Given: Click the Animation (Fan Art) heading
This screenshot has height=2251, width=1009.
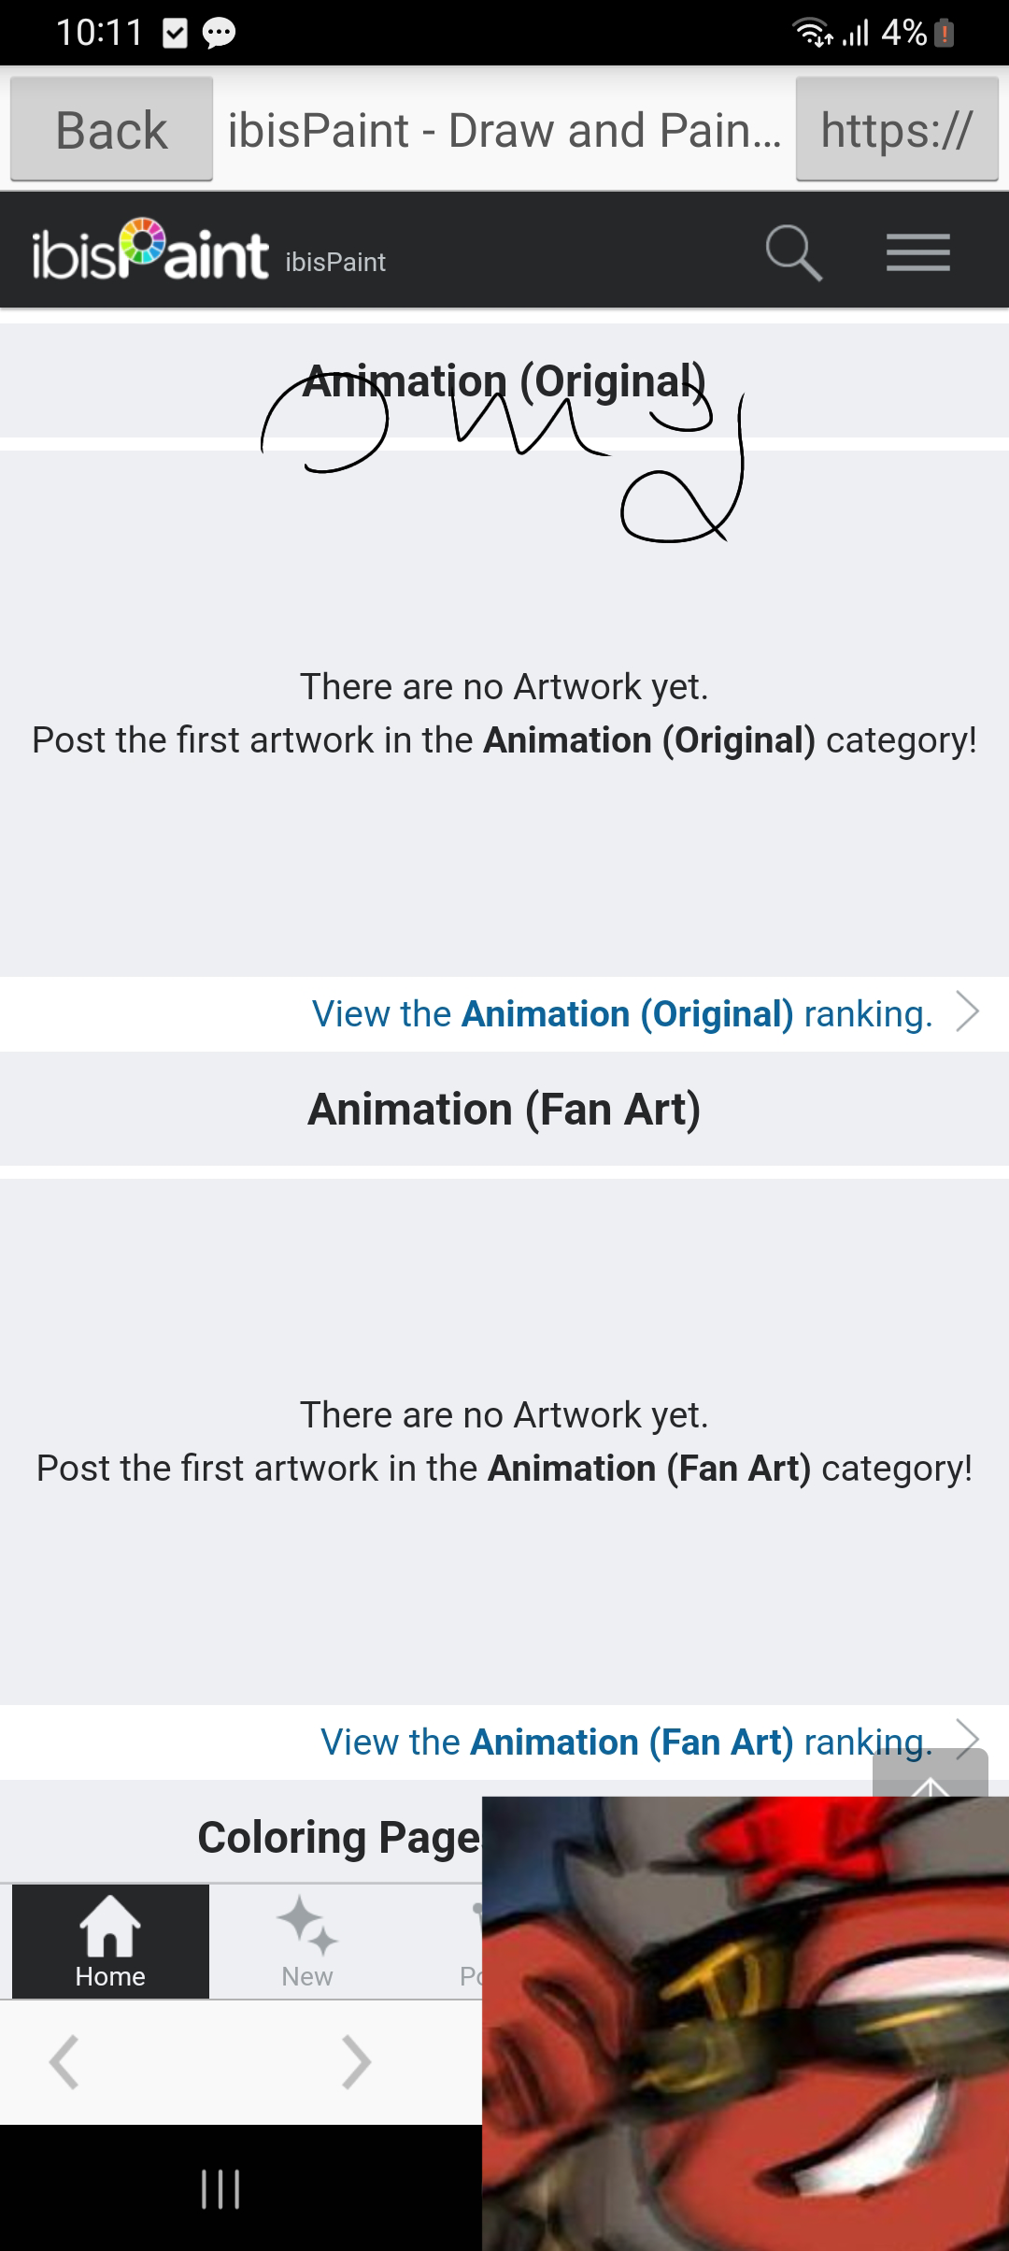Looking at the screenshot, I should tap(504, 1110).
